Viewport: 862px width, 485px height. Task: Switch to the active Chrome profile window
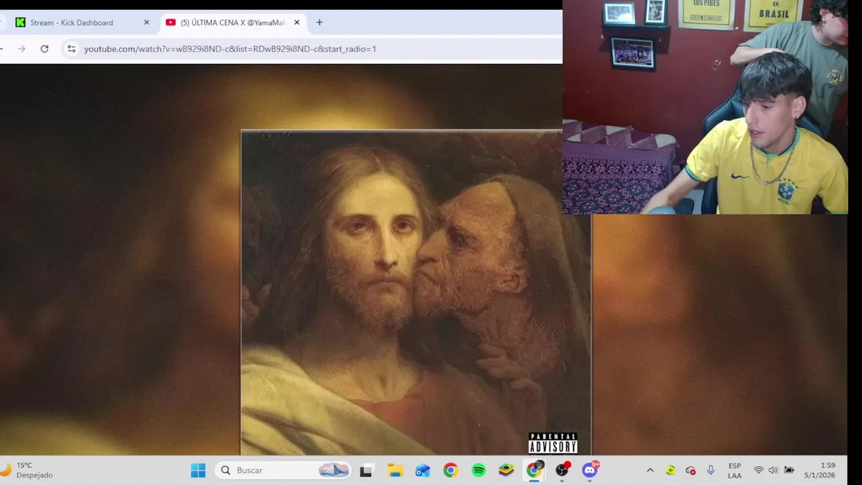[x=534, y=470]
